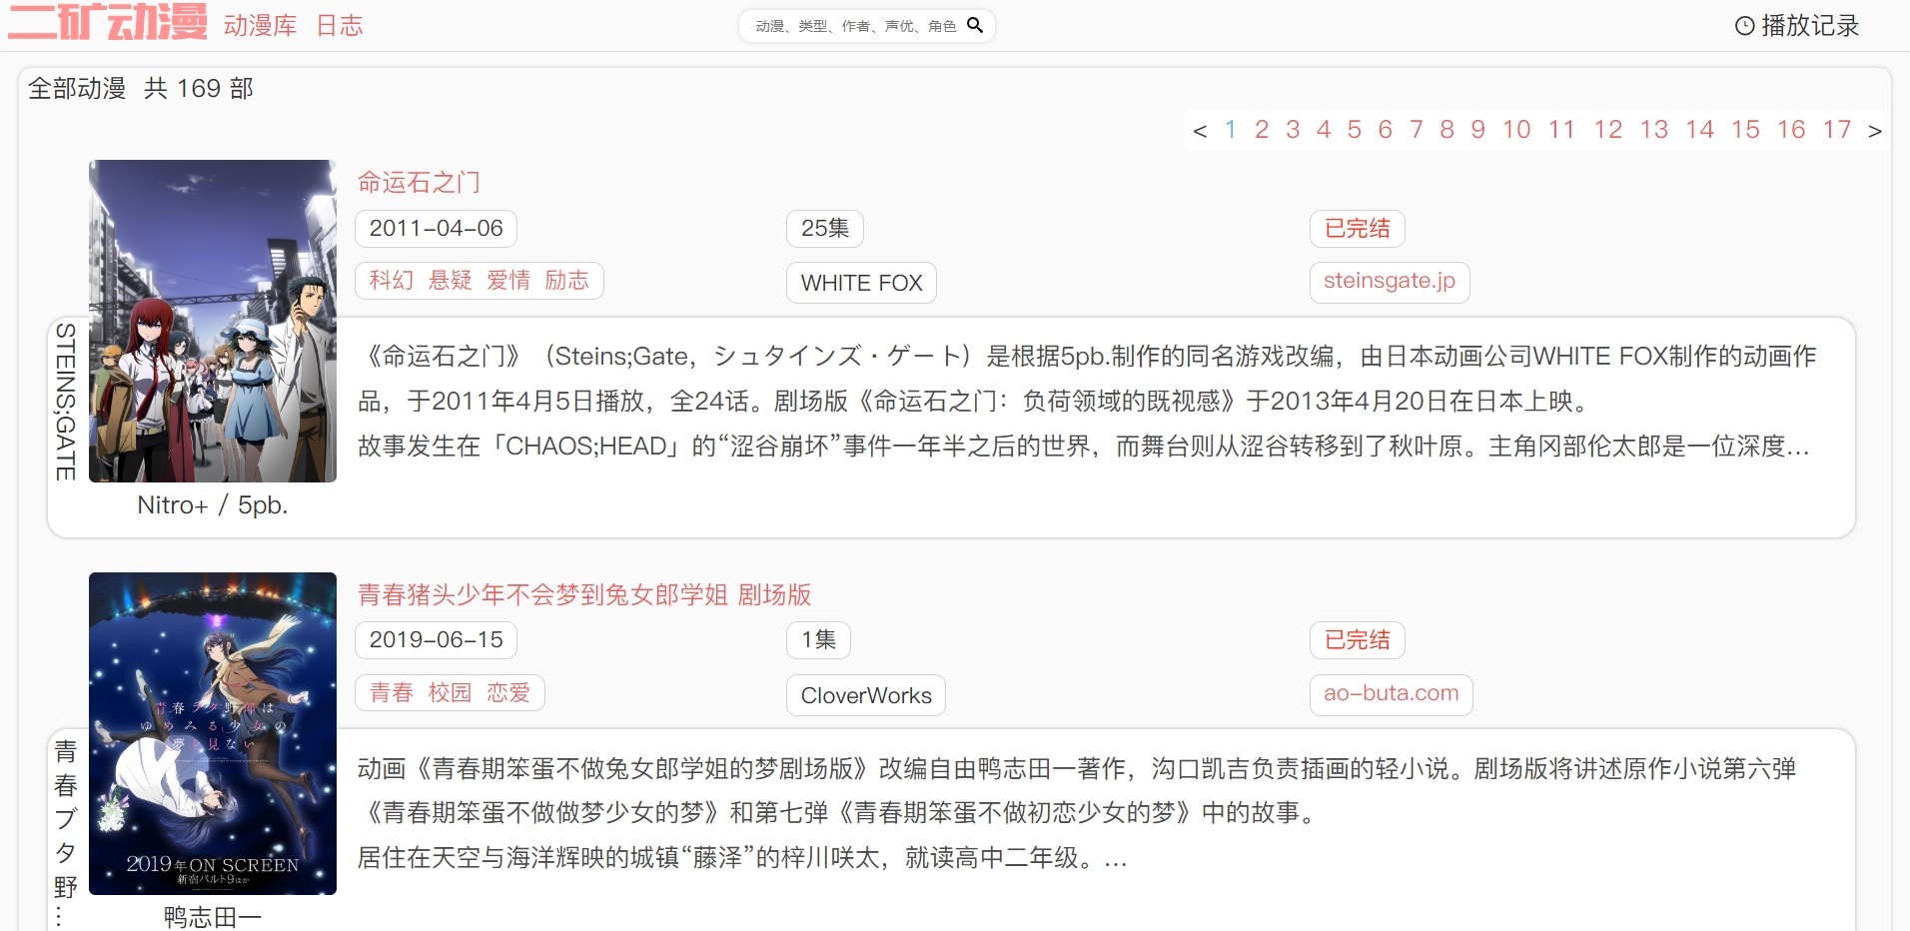This screenshot has width=1910, height=931.
Task: Jump to page 17
Action: point(1836,130)
